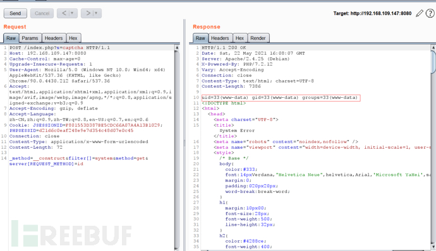Open the help question mark icon

pyautogui.click(x=430, y=13)
